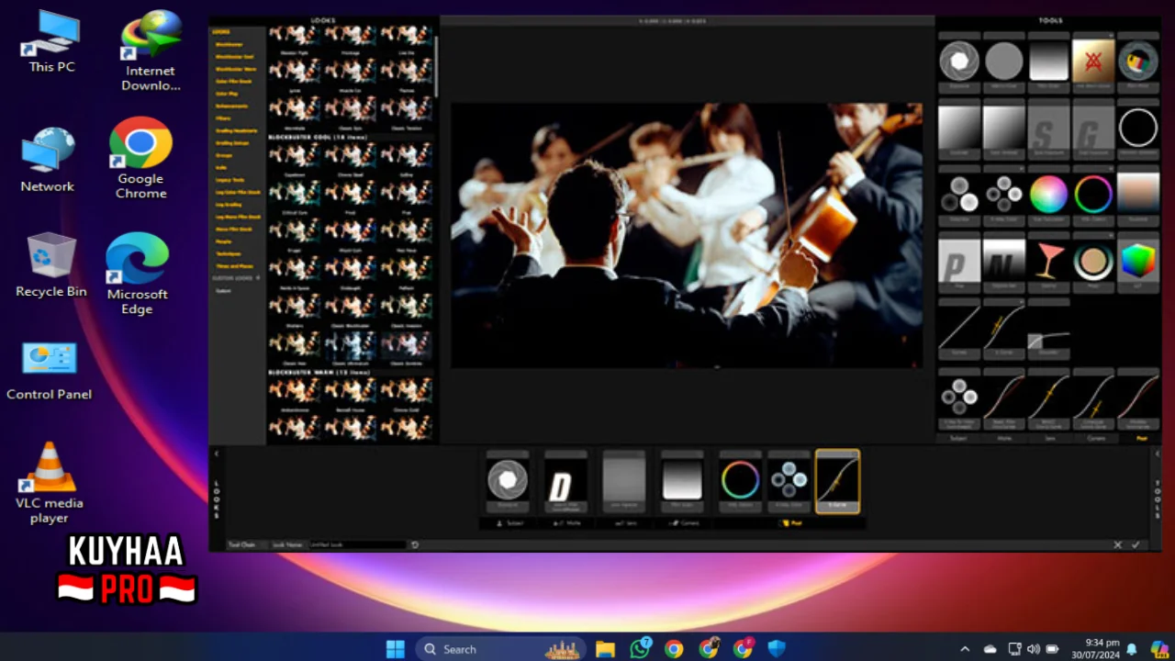This screenshot has width=1175, height=661.
Task: Open VLC media player desktop shortcut
Action: click(x=49, y=483)
